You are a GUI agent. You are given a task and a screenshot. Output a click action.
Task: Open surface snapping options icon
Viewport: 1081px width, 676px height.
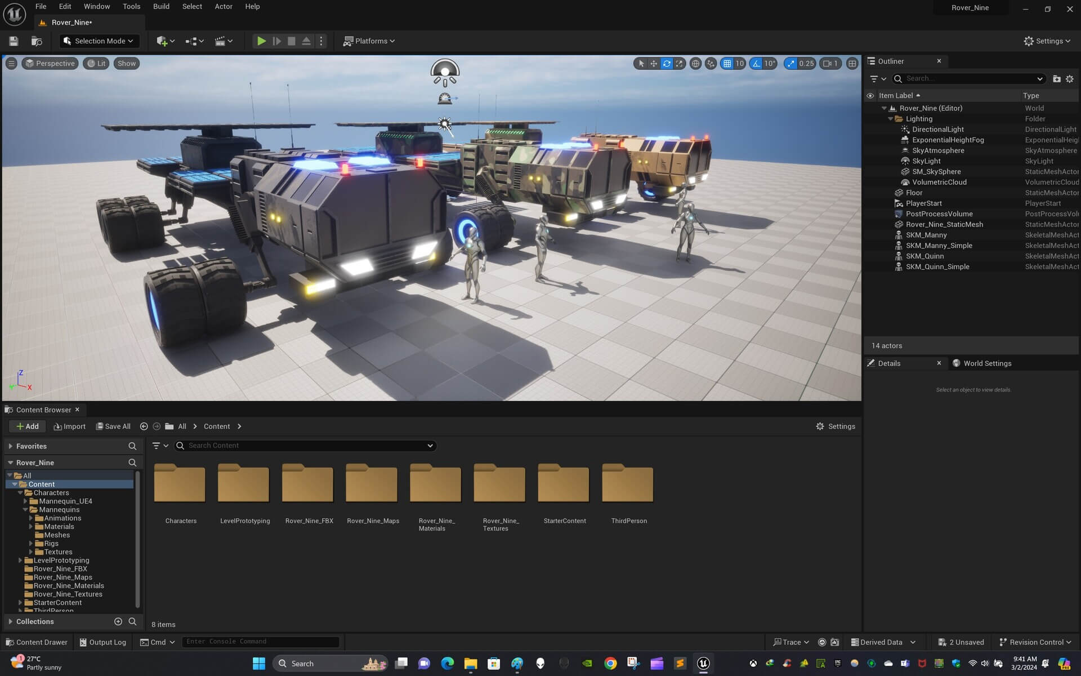(x=711, y=64)
